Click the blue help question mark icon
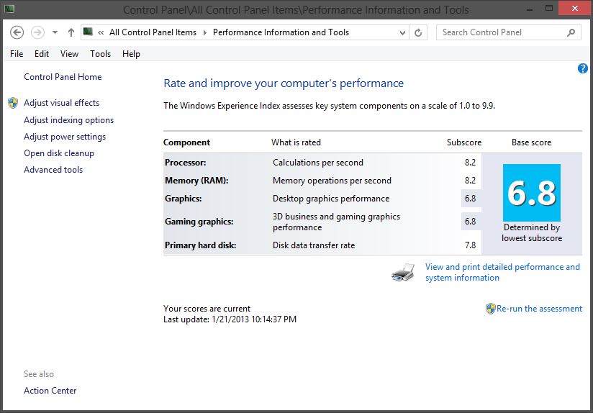 (x=582, y=68)
